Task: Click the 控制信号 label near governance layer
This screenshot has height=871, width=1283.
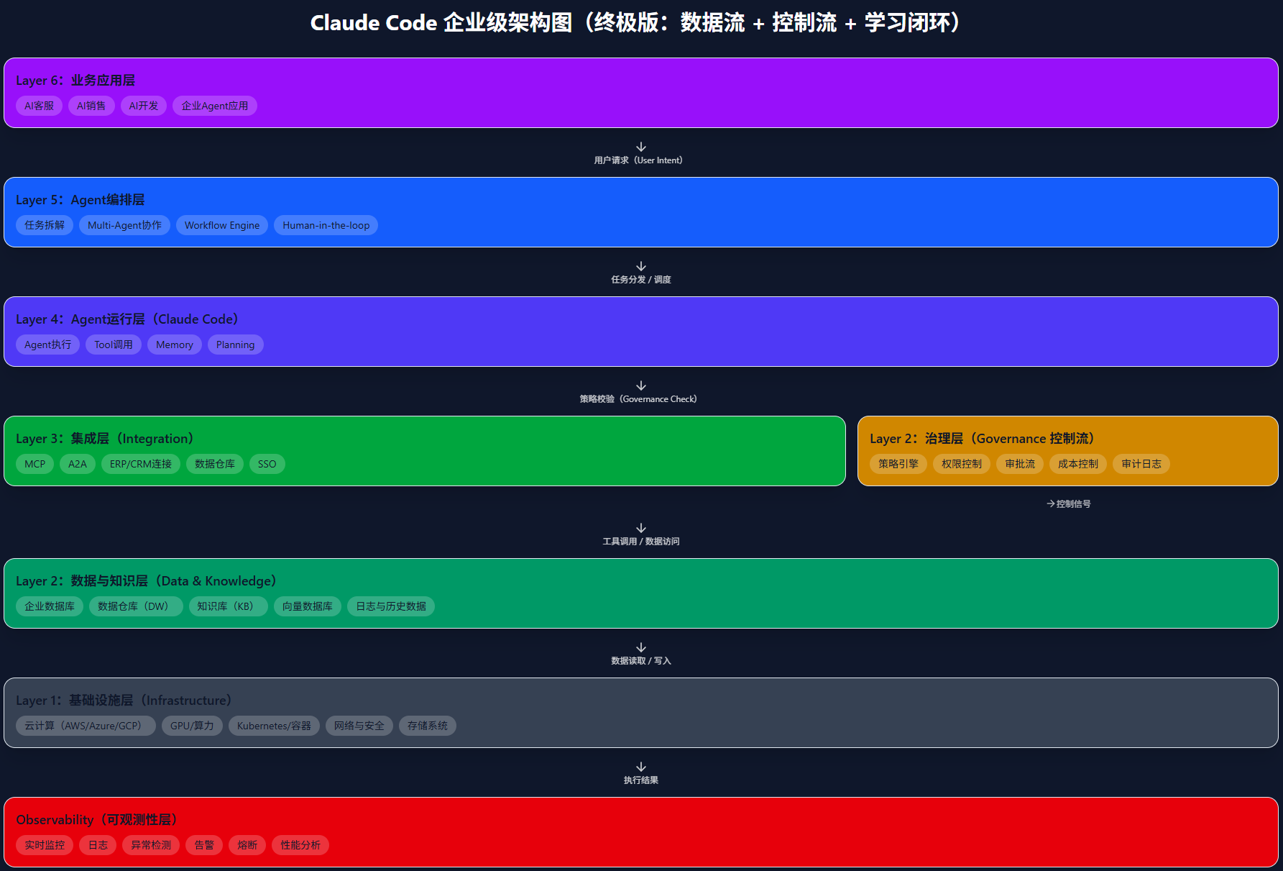Action: pos(1069,503)
